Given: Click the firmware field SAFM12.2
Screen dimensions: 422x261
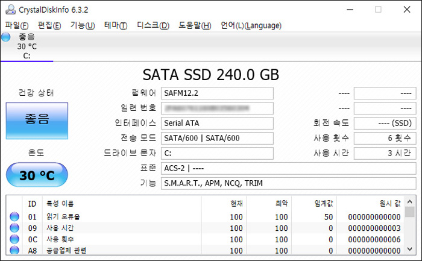Looking at the screenshot, I should 217,93.
